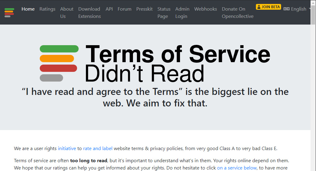Go to the Home nav item
Image resolution: width=316 pixels, height=171 pixels.
(x=28, y=9)
